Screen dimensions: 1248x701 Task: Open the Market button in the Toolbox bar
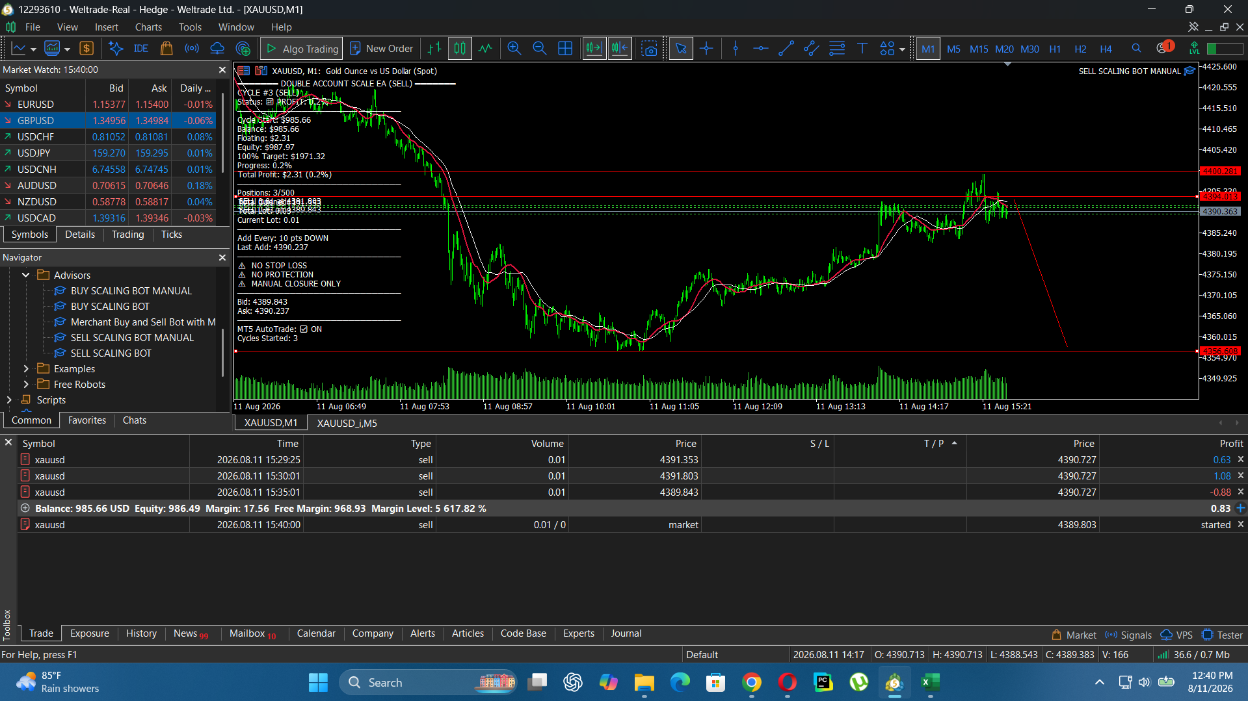pyautogui.click(x=1074, y=635)
